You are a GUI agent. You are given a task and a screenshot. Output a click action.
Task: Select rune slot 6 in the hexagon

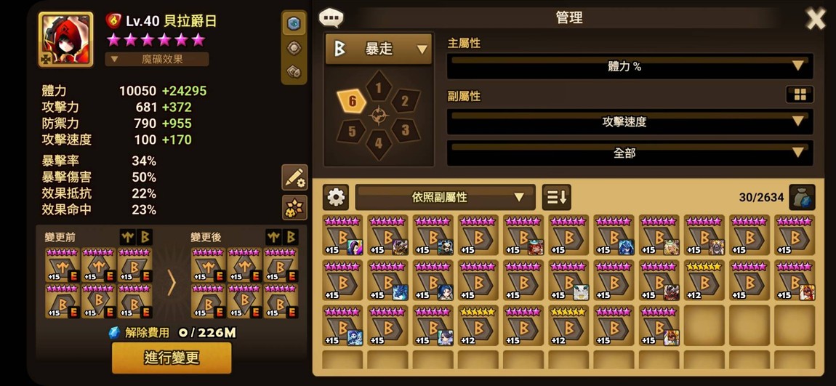click(353, 101)
